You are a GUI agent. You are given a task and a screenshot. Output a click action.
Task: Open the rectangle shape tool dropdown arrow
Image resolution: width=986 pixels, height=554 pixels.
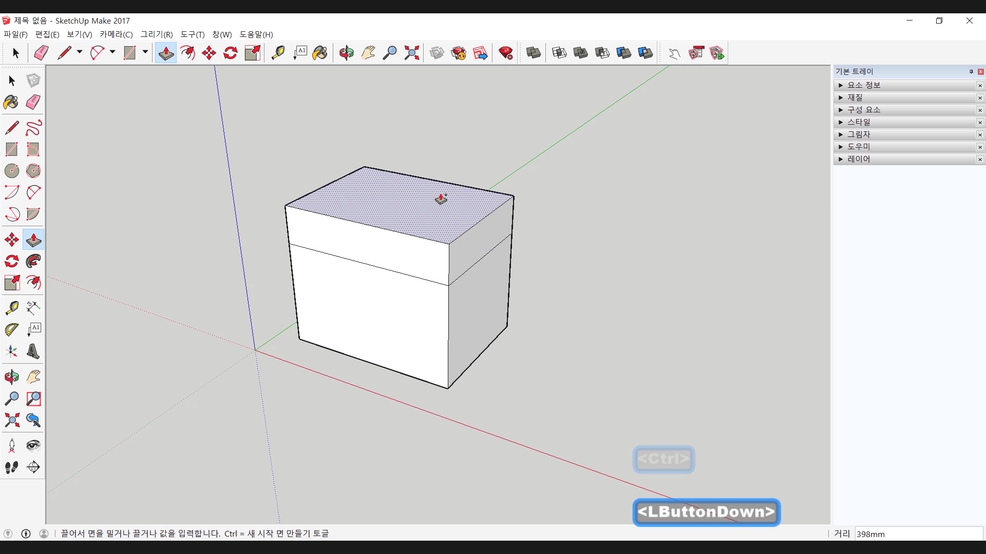tap(145, 52)
